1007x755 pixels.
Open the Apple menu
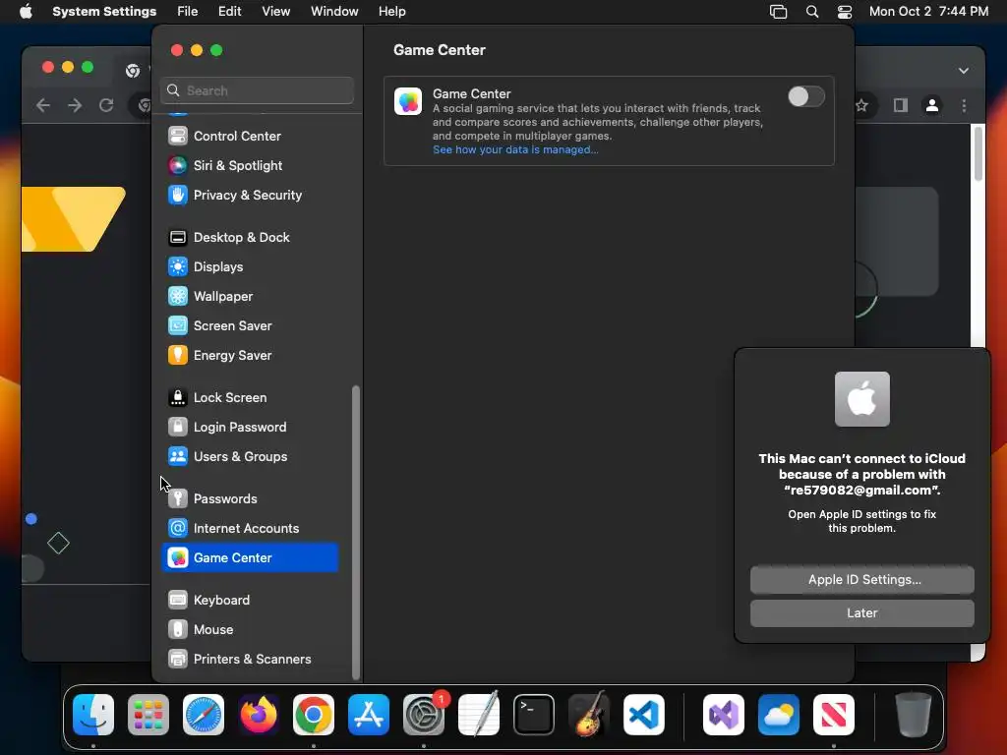(x=26, y=12)
